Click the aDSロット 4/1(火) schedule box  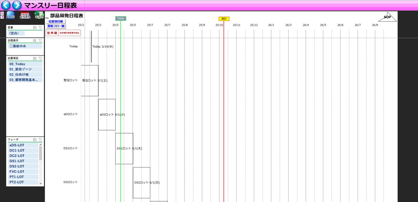click(x=107, y=115)
